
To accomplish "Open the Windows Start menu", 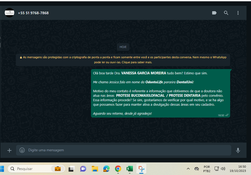I will click(x=2, y=169).
